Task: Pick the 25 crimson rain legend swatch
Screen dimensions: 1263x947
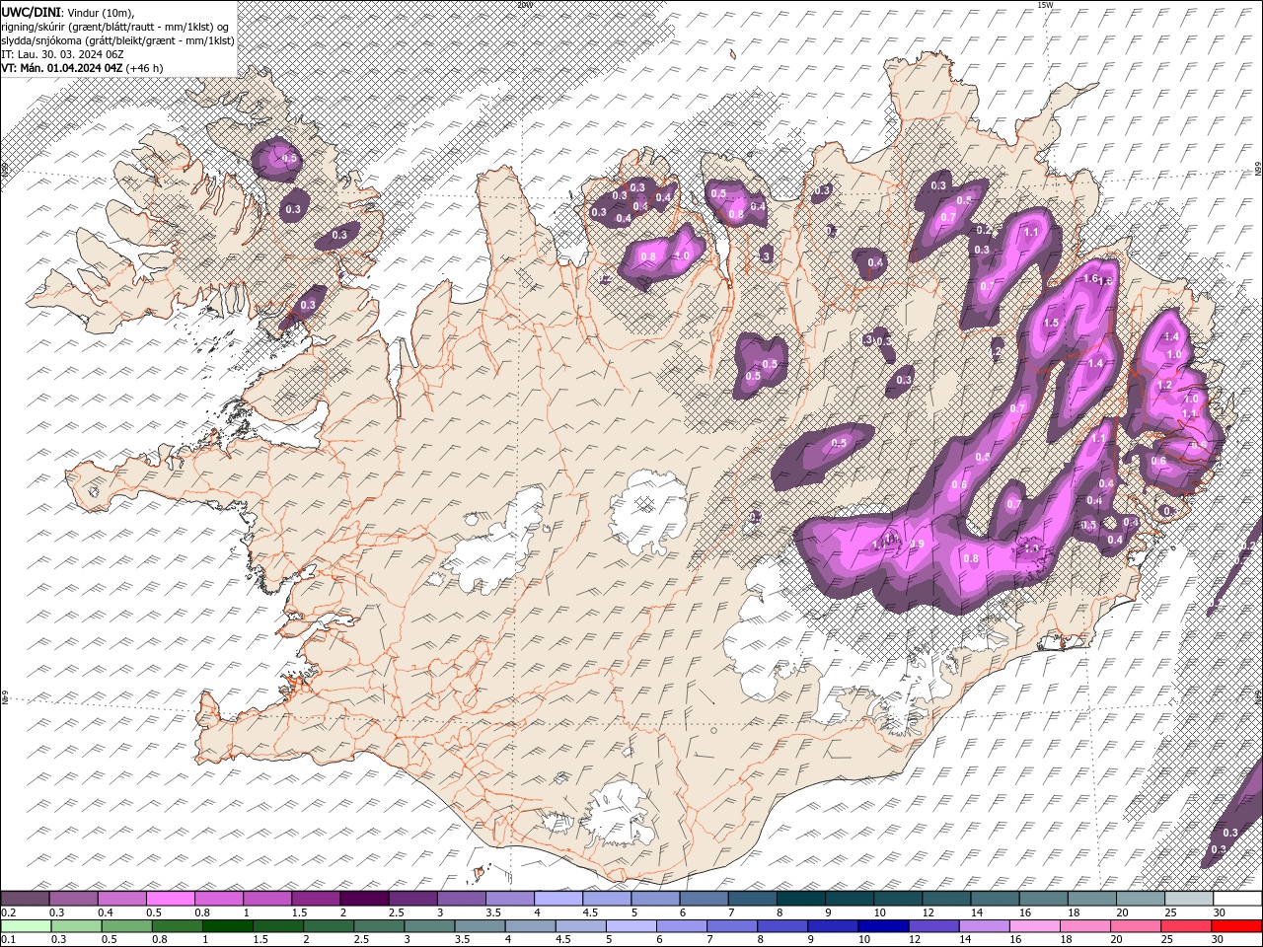Action: [x=1185, y=926]
